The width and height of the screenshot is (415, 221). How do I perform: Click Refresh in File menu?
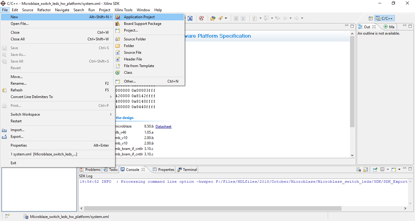tap(57, 90)
